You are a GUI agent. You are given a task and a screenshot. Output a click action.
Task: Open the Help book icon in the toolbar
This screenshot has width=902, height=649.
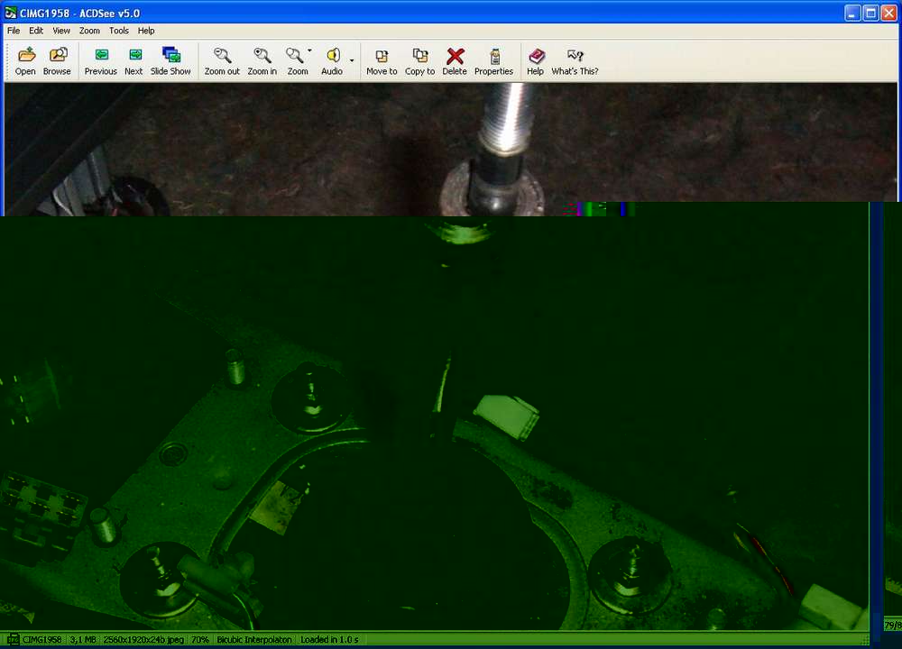pos(536,61)
